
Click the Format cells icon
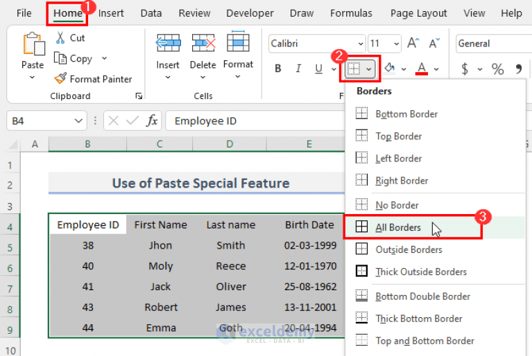point(238,41)
